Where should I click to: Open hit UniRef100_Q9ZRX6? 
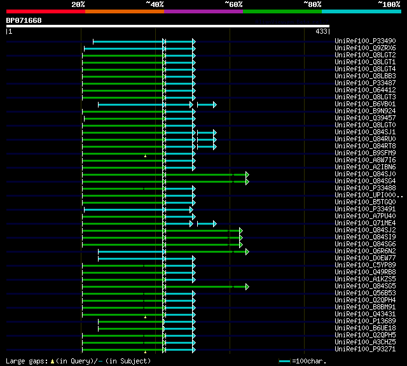point(365,48)
